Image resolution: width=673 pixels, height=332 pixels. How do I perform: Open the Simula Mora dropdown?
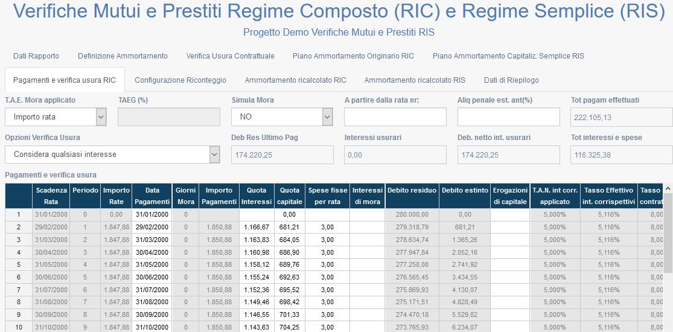click(282, 117)
